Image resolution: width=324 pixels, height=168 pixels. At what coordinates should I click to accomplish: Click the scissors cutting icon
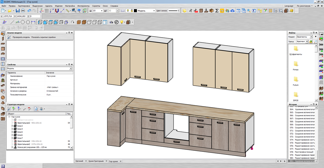191,11
